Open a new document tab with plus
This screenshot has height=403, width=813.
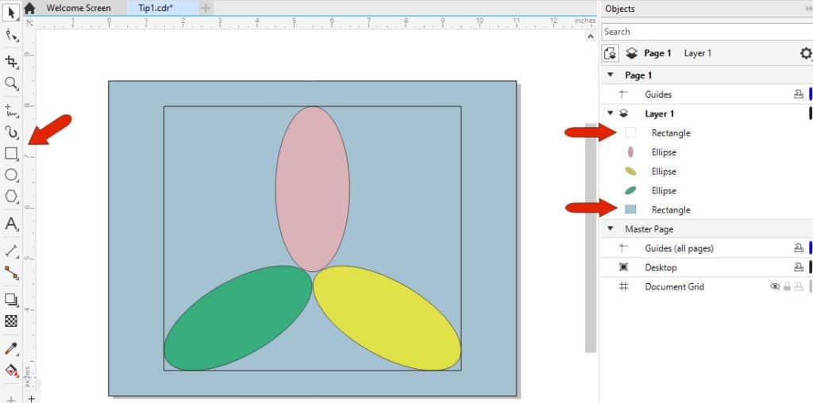(x=206, y=8)
